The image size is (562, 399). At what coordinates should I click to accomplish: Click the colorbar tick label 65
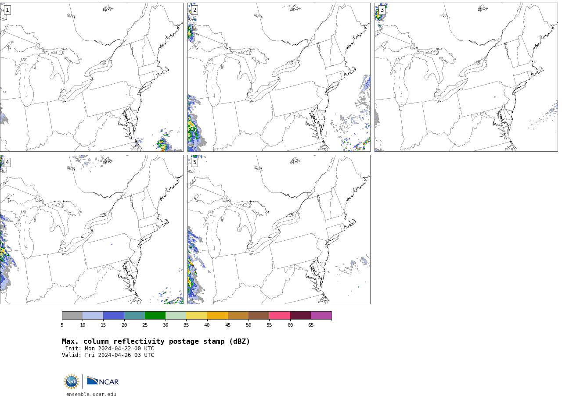tap(311, 325)
